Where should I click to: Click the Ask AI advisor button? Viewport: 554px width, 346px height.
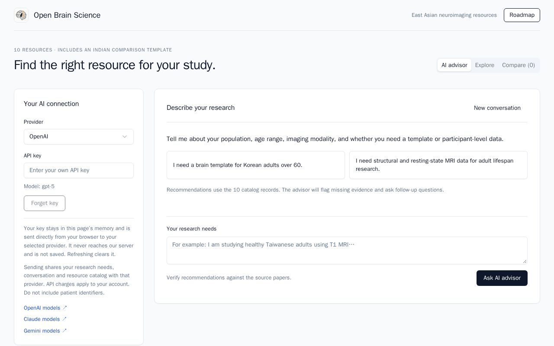(502, 278)
